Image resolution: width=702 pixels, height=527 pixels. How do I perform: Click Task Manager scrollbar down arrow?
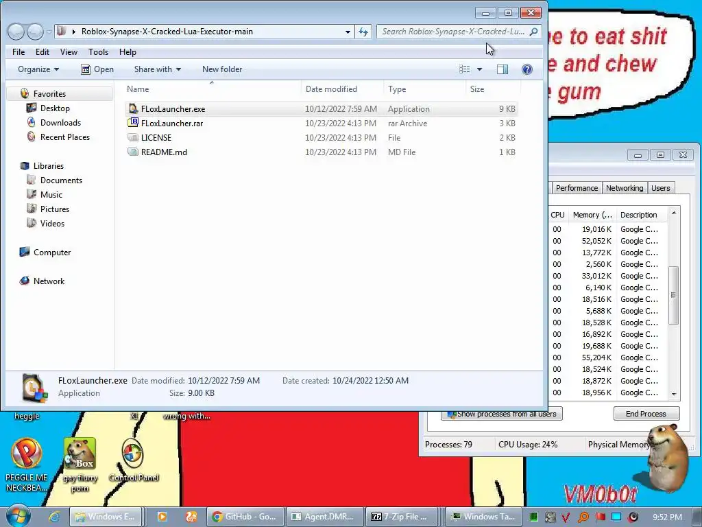[674, 395]
